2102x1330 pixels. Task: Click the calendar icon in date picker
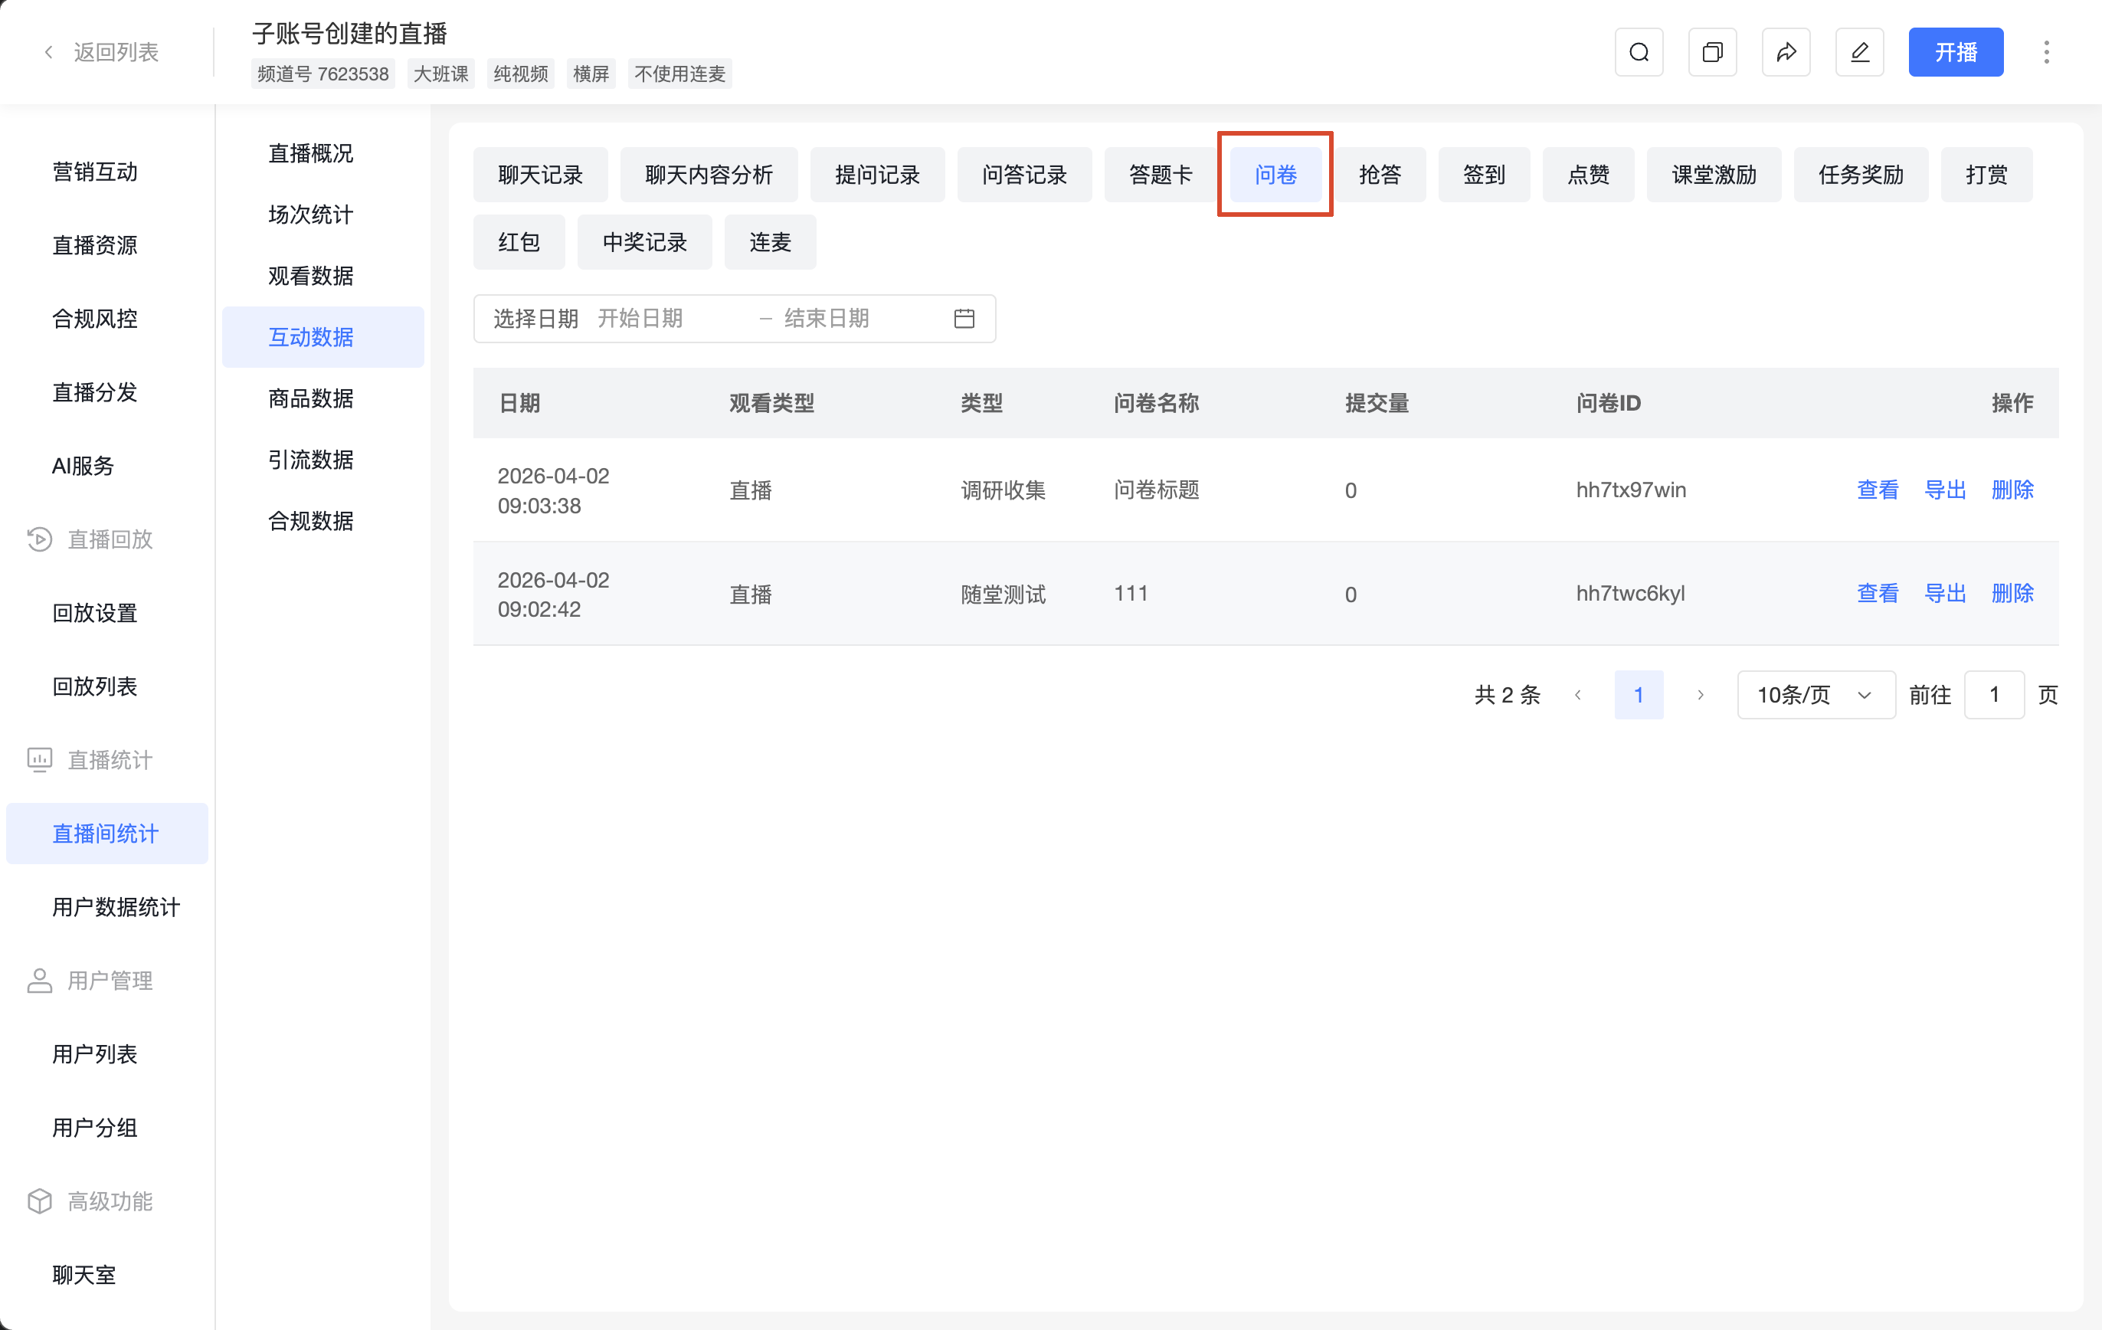(x=964, y=319)
